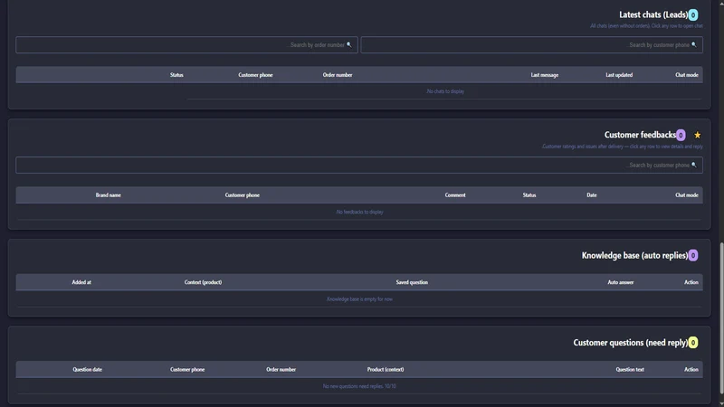
Task: Click the Latest chats (Leads) heading
Action: point(653,14)
